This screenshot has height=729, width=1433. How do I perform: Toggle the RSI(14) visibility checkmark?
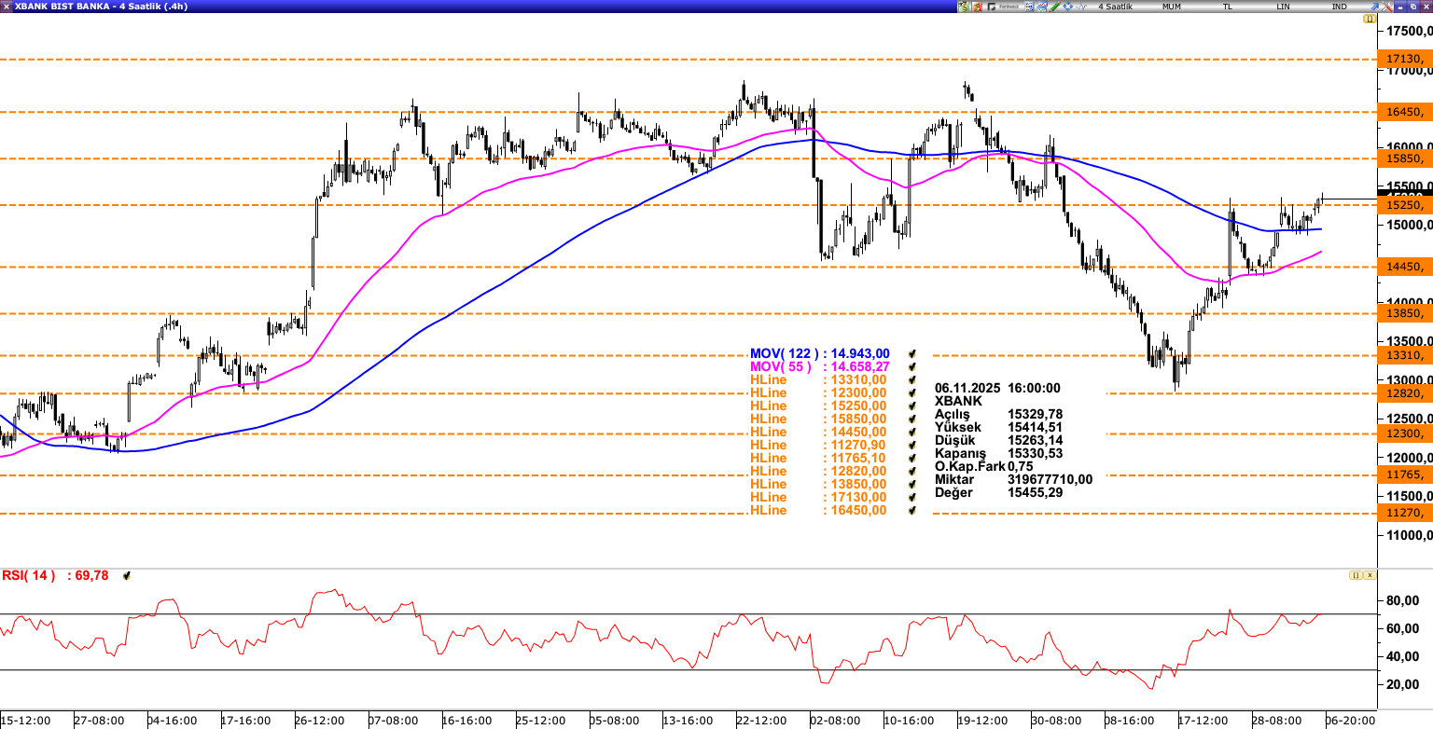click(x=127, y=575)
